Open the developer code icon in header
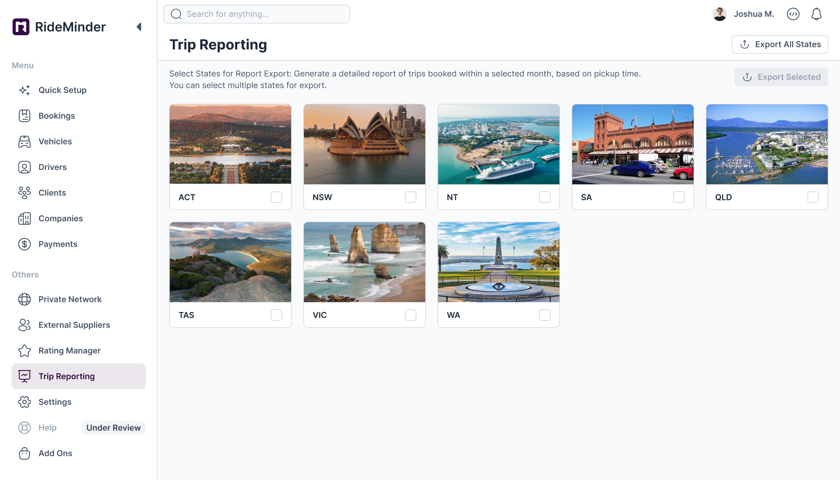Viewport: 840px width, 480px height. [x=793, y=14]
